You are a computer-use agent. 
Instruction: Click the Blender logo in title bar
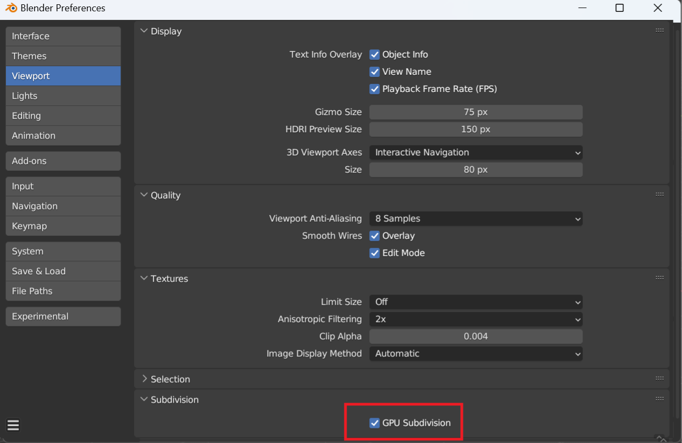coord(11,8)
